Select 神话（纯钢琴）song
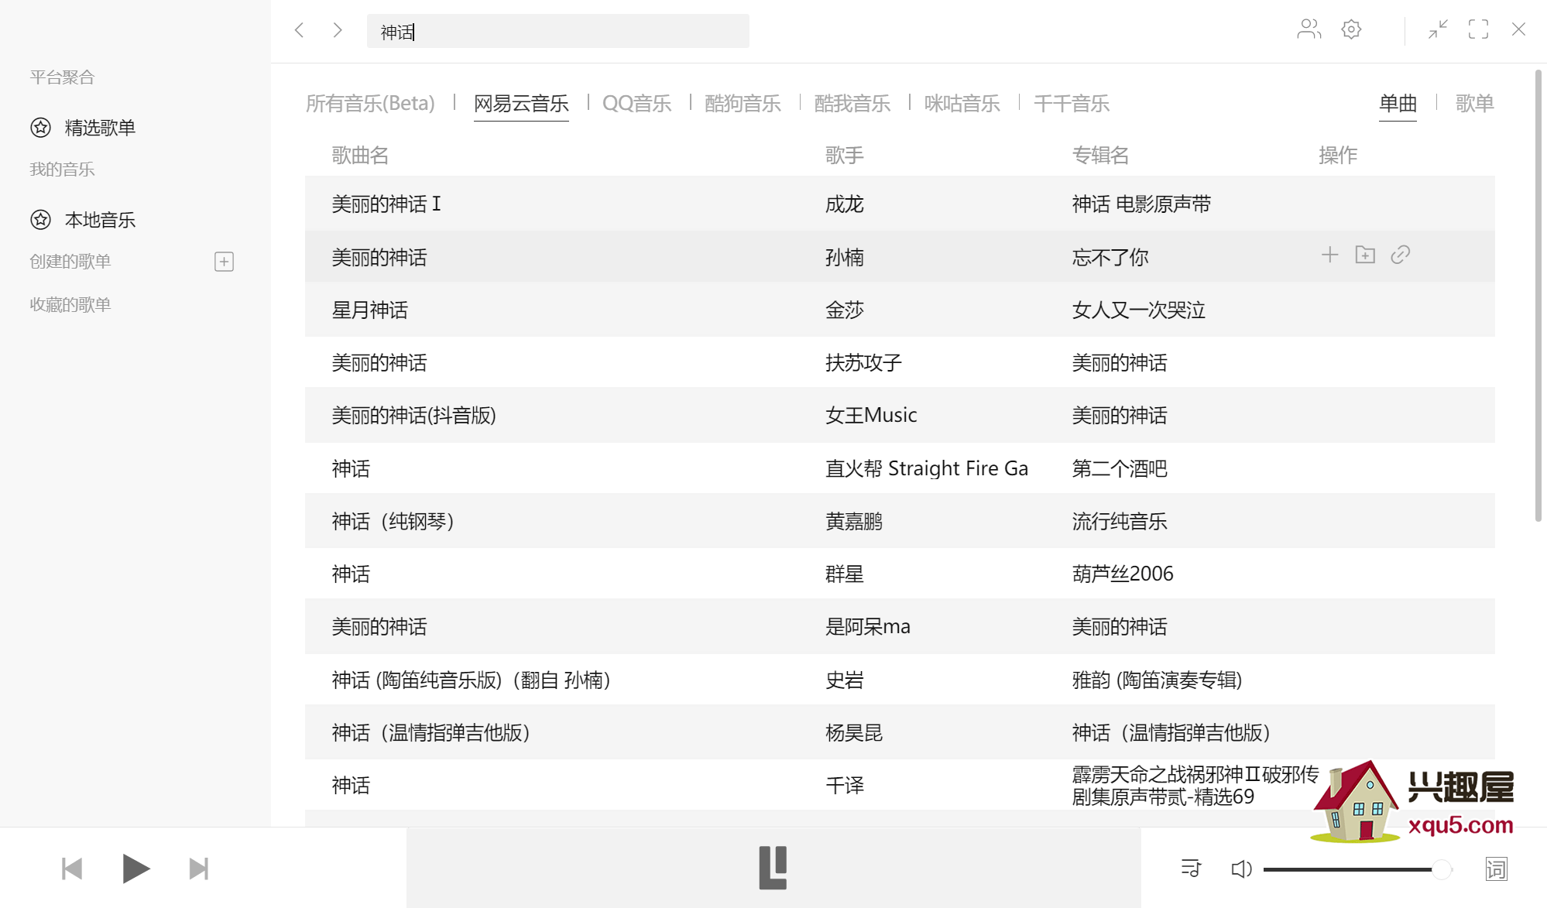This screenshot has width=1547, height=908. (x=393, y=521)
